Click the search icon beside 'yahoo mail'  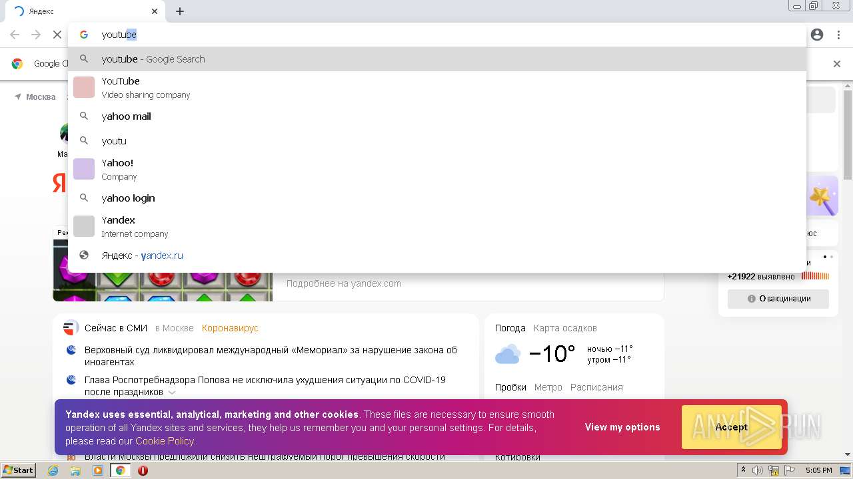tap(84, 116)
